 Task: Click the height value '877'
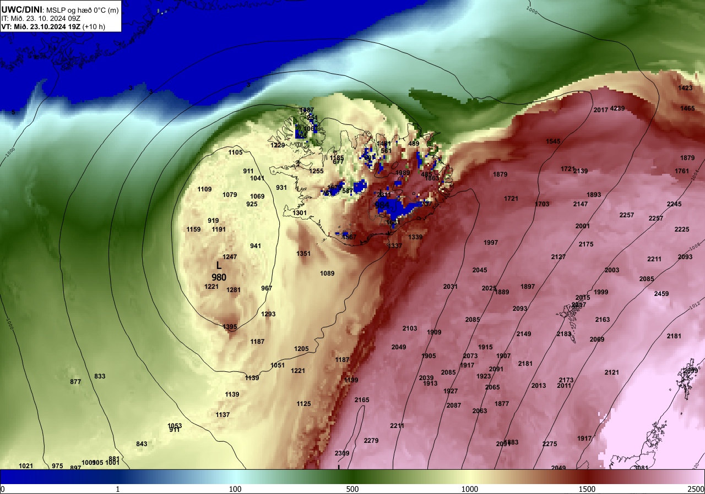click(75, 382)
